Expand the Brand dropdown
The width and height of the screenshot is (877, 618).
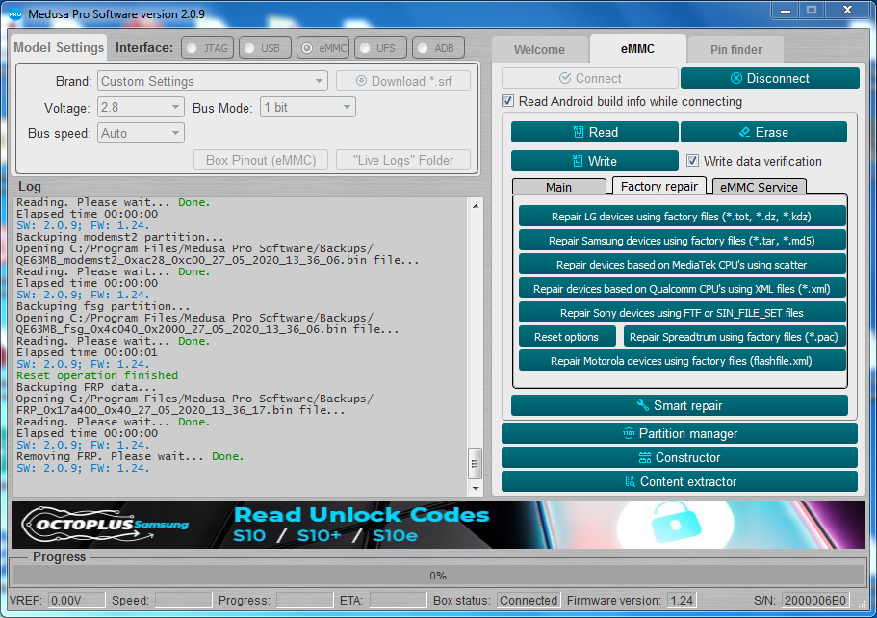[x=213, y=81]
